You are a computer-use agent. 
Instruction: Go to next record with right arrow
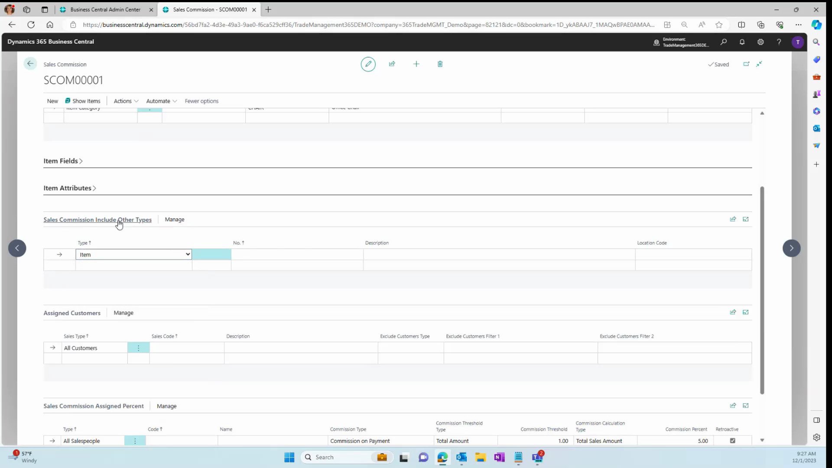791,248
